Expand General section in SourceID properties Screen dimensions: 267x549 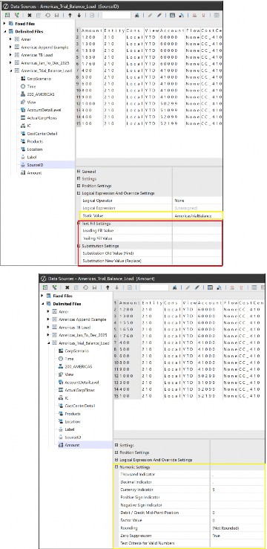coord(79,172)
